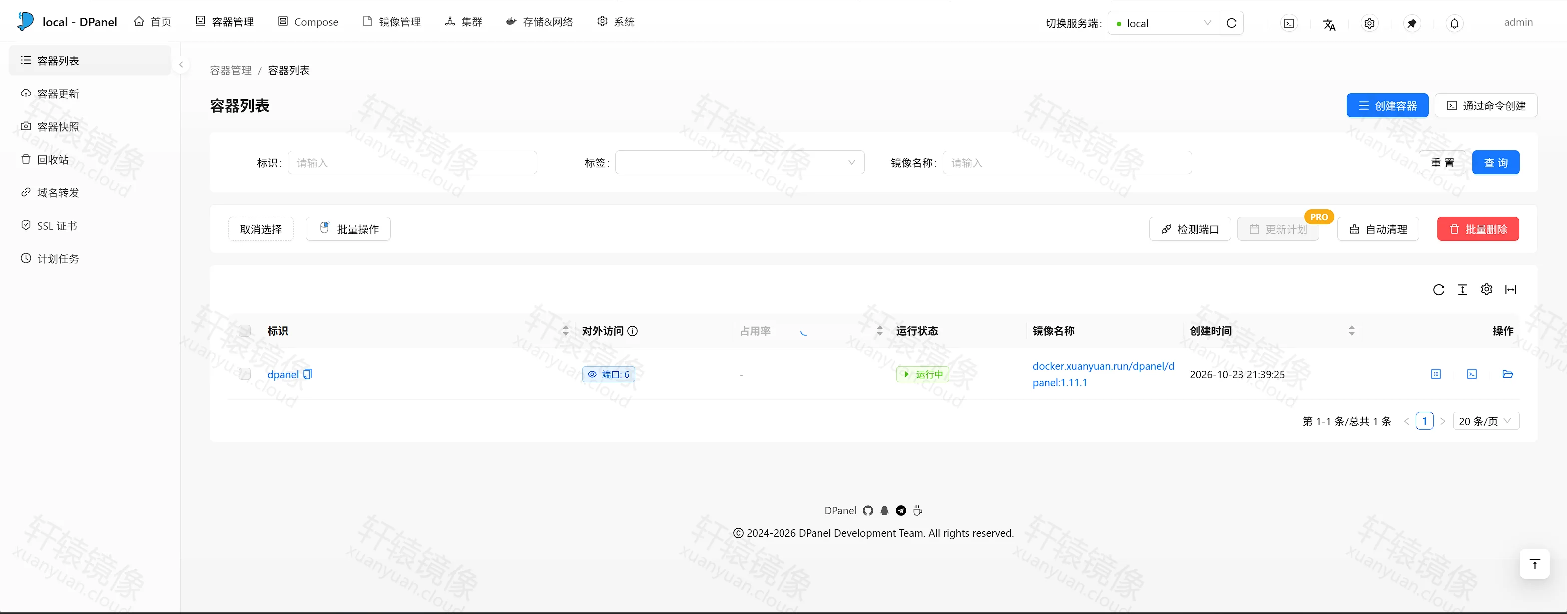Click the pin icon in header
Viewport: 1567px width, 614px height.
tap(1412, 23)
